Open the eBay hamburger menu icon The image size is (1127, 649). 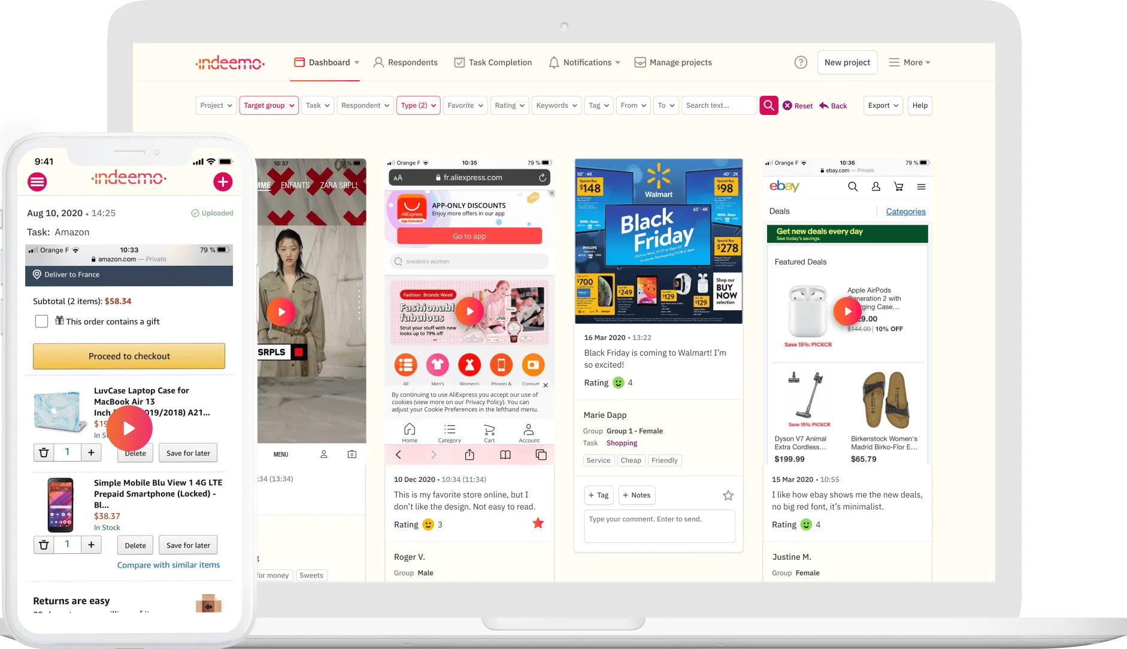tap(921, 187)
